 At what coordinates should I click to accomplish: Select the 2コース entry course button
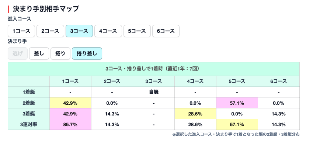50,31
